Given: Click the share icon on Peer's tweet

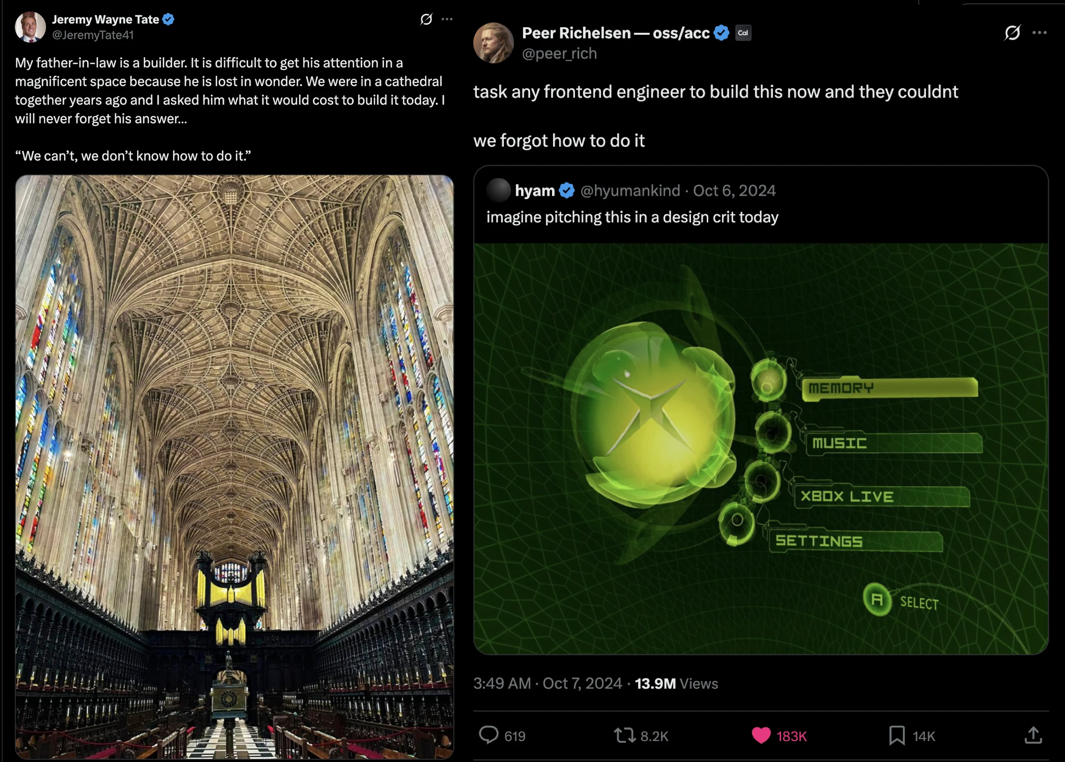Looking at the screenshot, I should 1033,735.
